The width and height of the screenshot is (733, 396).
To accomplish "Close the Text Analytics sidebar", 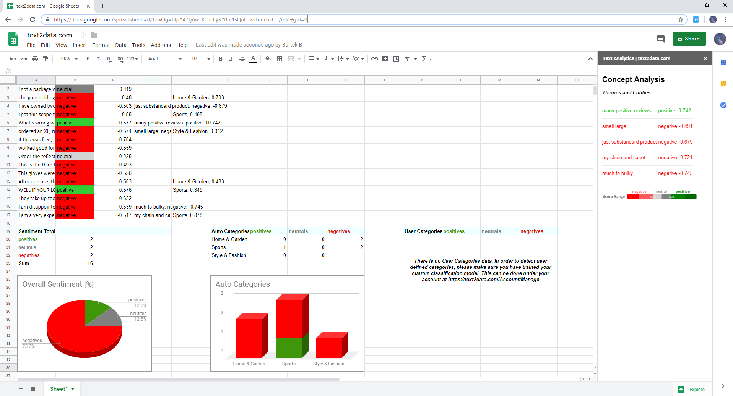I will pos(705,58).
